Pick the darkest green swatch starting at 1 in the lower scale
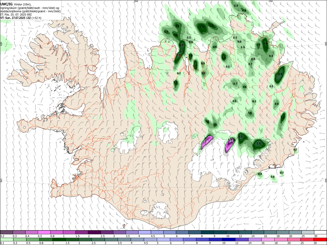327x245 pixels. 59,239
